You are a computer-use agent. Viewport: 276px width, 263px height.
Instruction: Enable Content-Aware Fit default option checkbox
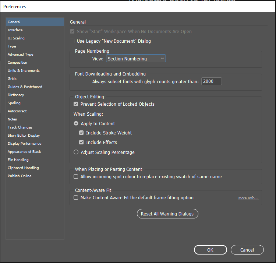pos(76,197)
